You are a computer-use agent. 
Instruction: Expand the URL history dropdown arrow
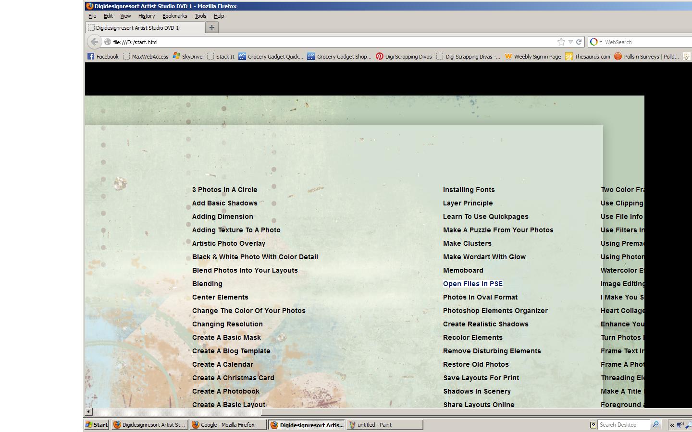[x=570, y=42]
